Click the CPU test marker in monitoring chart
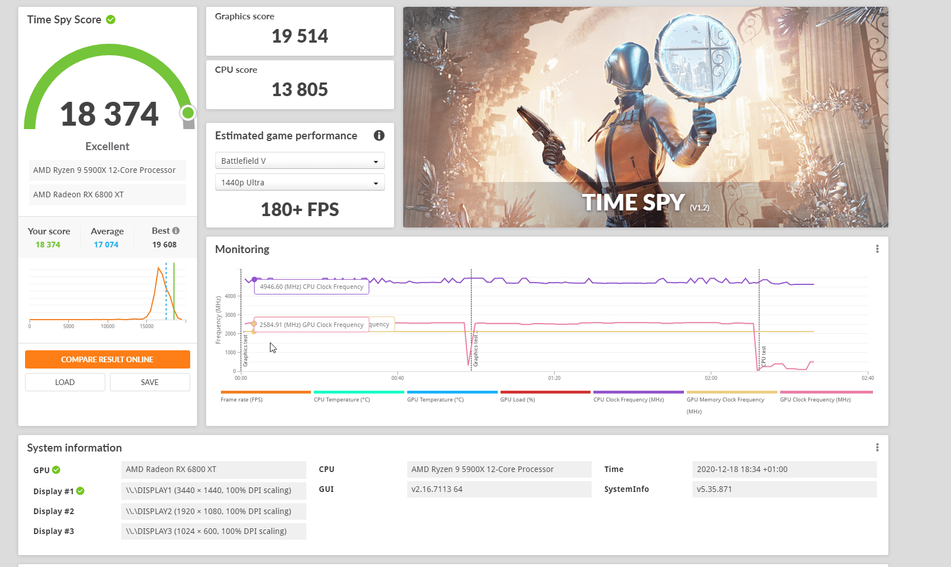Image resolution: width=951 pixels, height=567 pixels. (x=764, y=357)
